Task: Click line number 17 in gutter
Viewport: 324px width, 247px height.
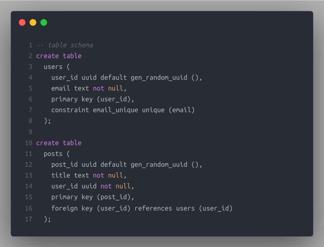Action: click(28, 219)
